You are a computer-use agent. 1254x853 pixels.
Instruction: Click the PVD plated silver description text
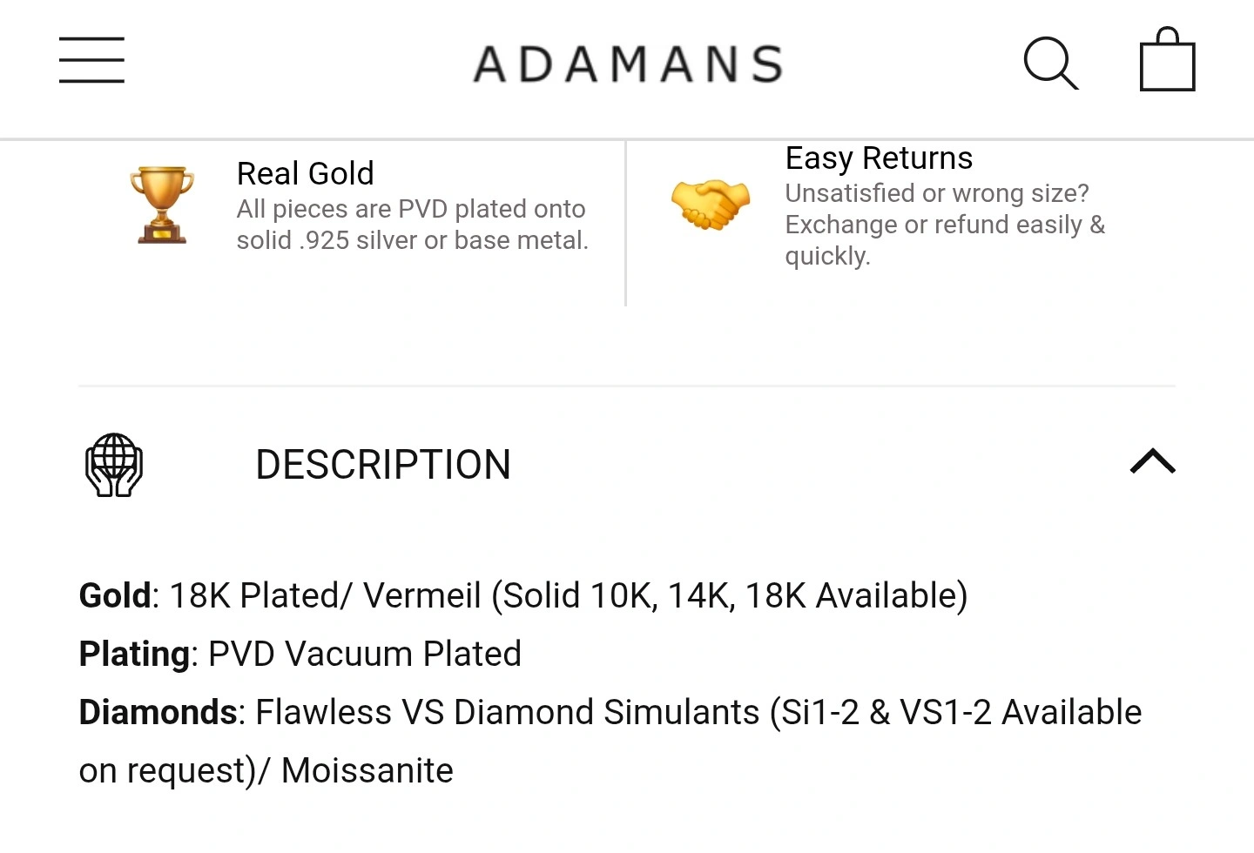[x=413, y=225]
